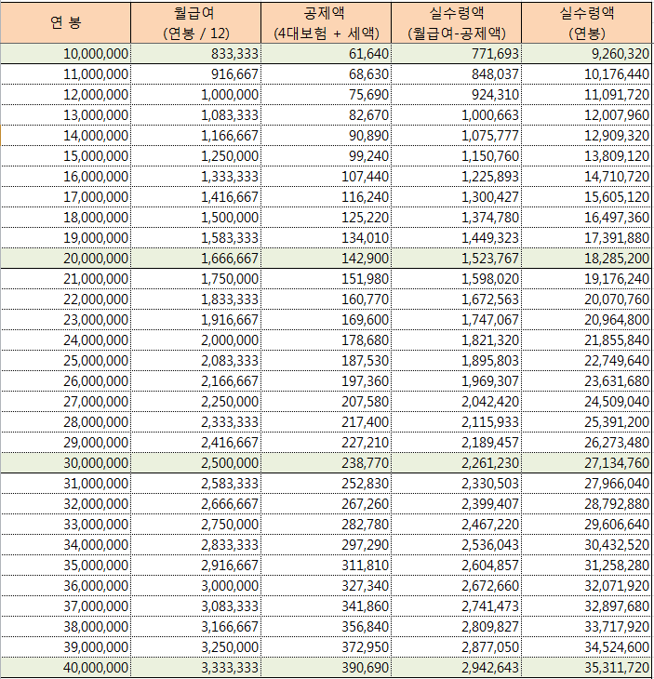Click salary cell 12,000,000
This screenshot has height=679, width=654.
pyautogui.click(x=65, y=94)
